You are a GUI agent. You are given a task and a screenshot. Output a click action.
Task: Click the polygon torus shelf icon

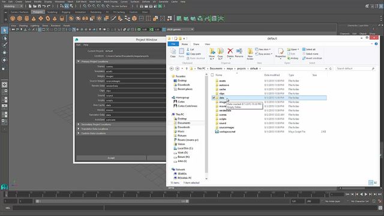tap(48, 19)
